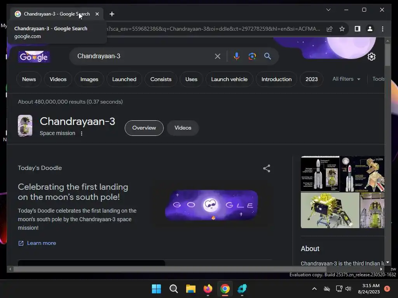398x298 pixels.
Task: Submit search with magnifier icon
Action: pyautogui.click(x=267, y=56)
